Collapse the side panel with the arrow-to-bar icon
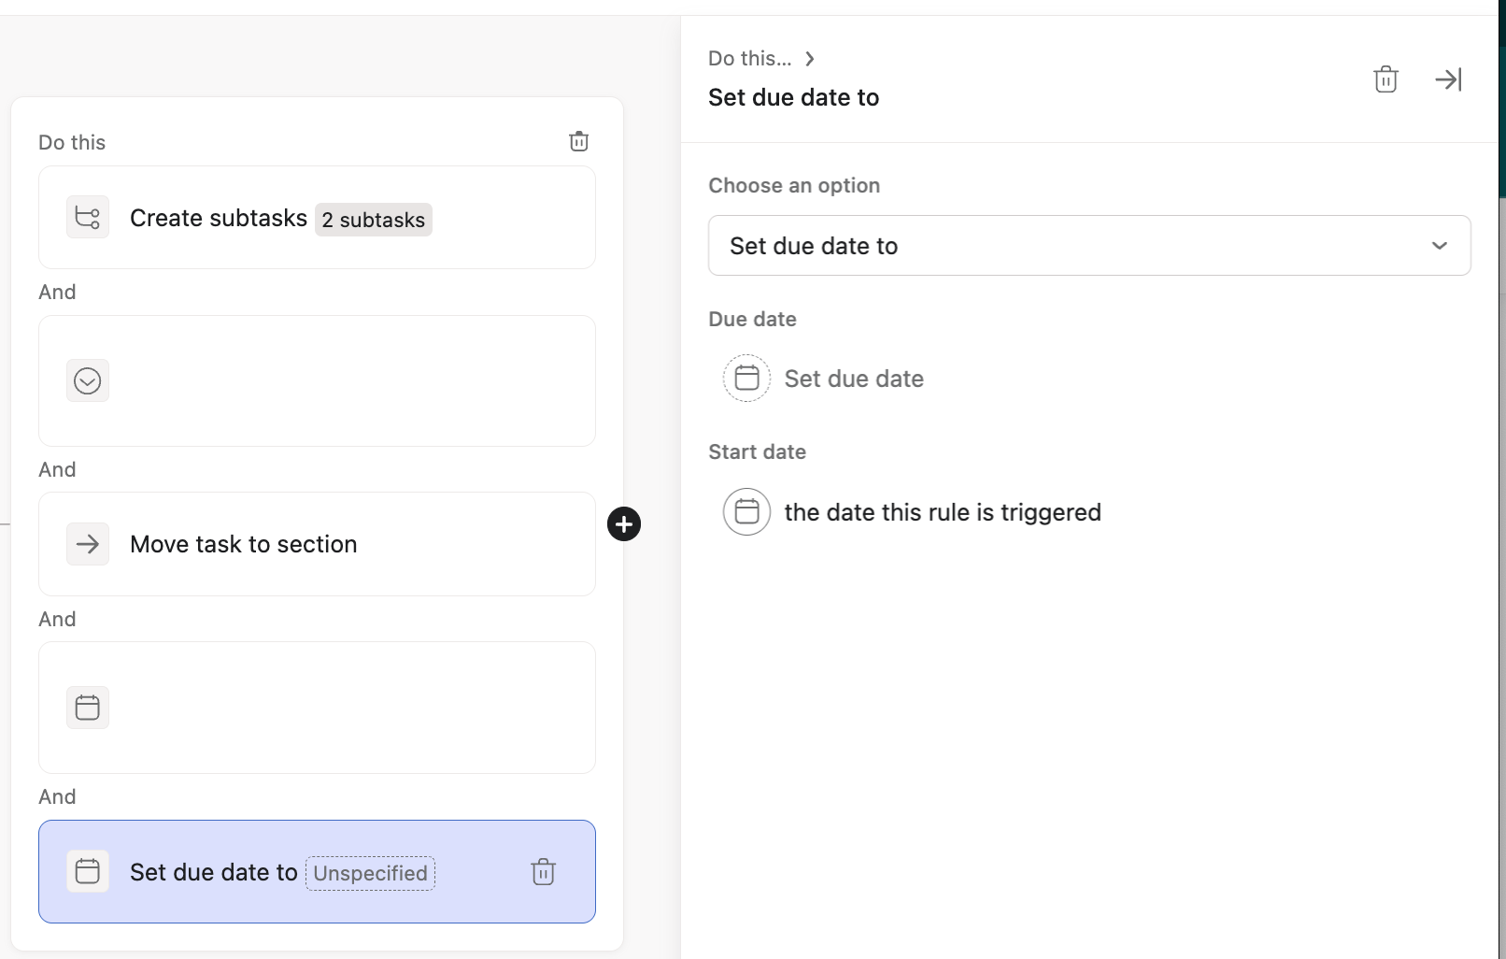Viewport: 1506px width, 959px height. pos(1448,79)
